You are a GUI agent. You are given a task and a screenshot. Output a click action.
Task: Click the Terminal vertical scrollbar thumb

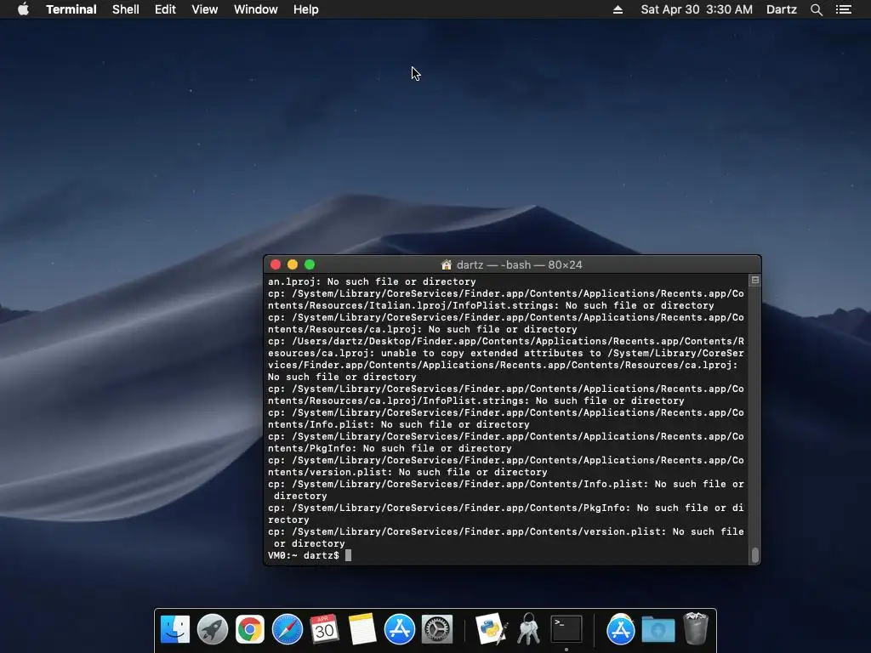[755, 554]
